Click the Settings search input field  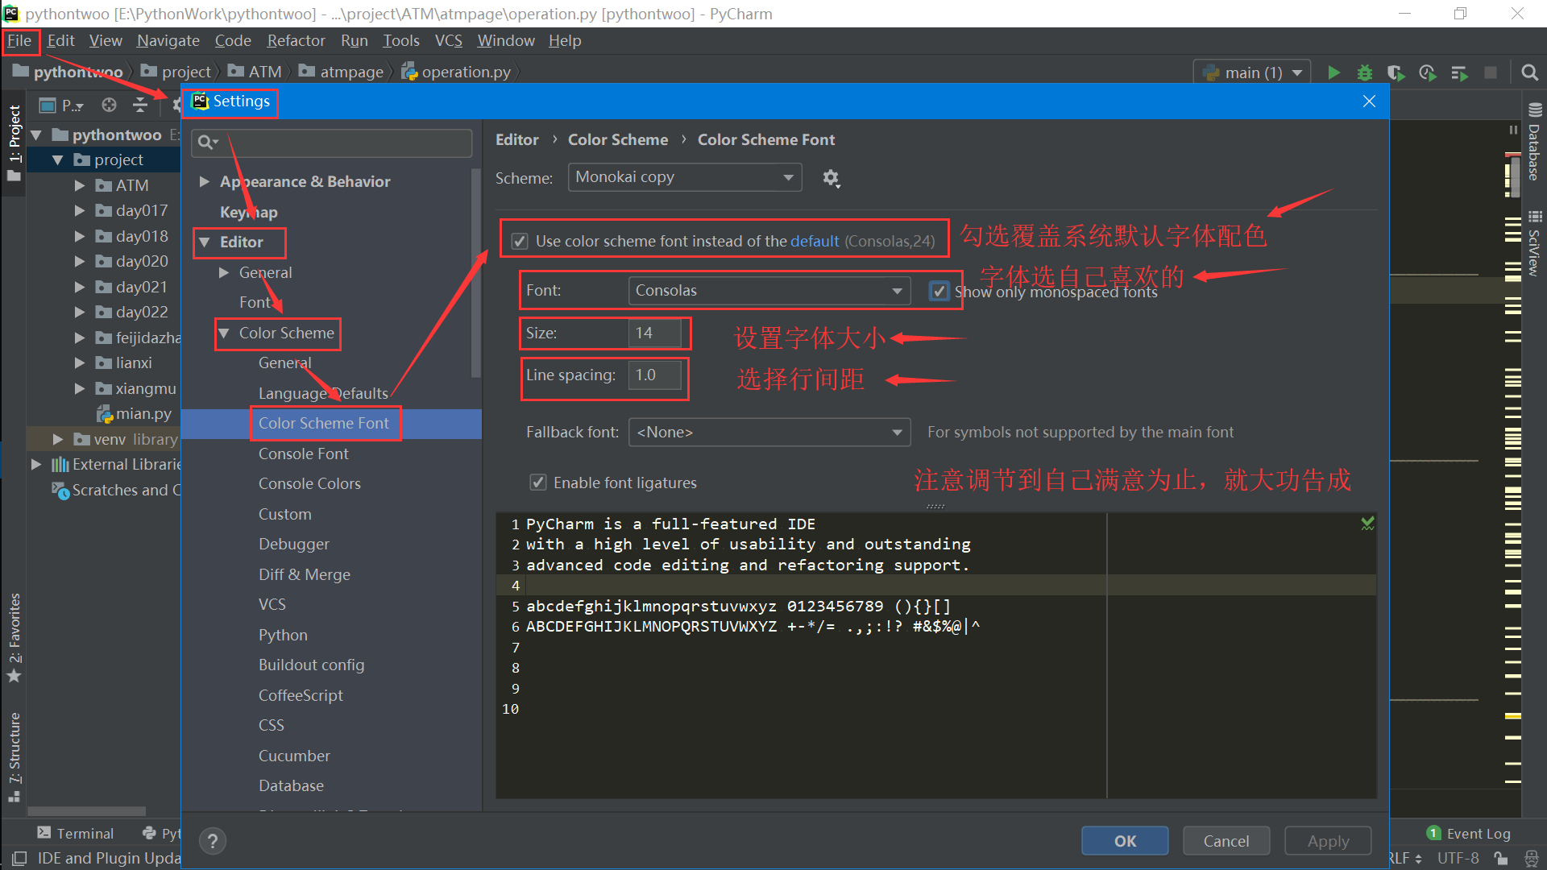click(x=331, y=143)
